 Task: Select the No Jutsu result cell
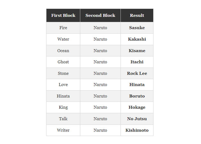tap(137, 119)
